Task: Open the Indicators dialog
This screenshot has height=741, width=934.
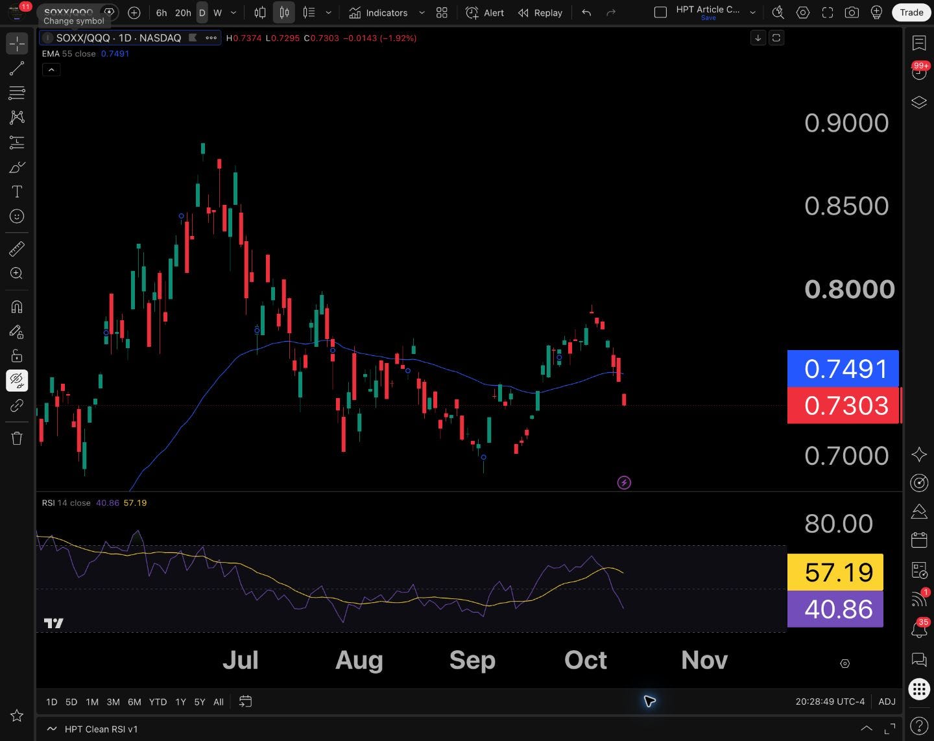Action: [x=378, y=12]
